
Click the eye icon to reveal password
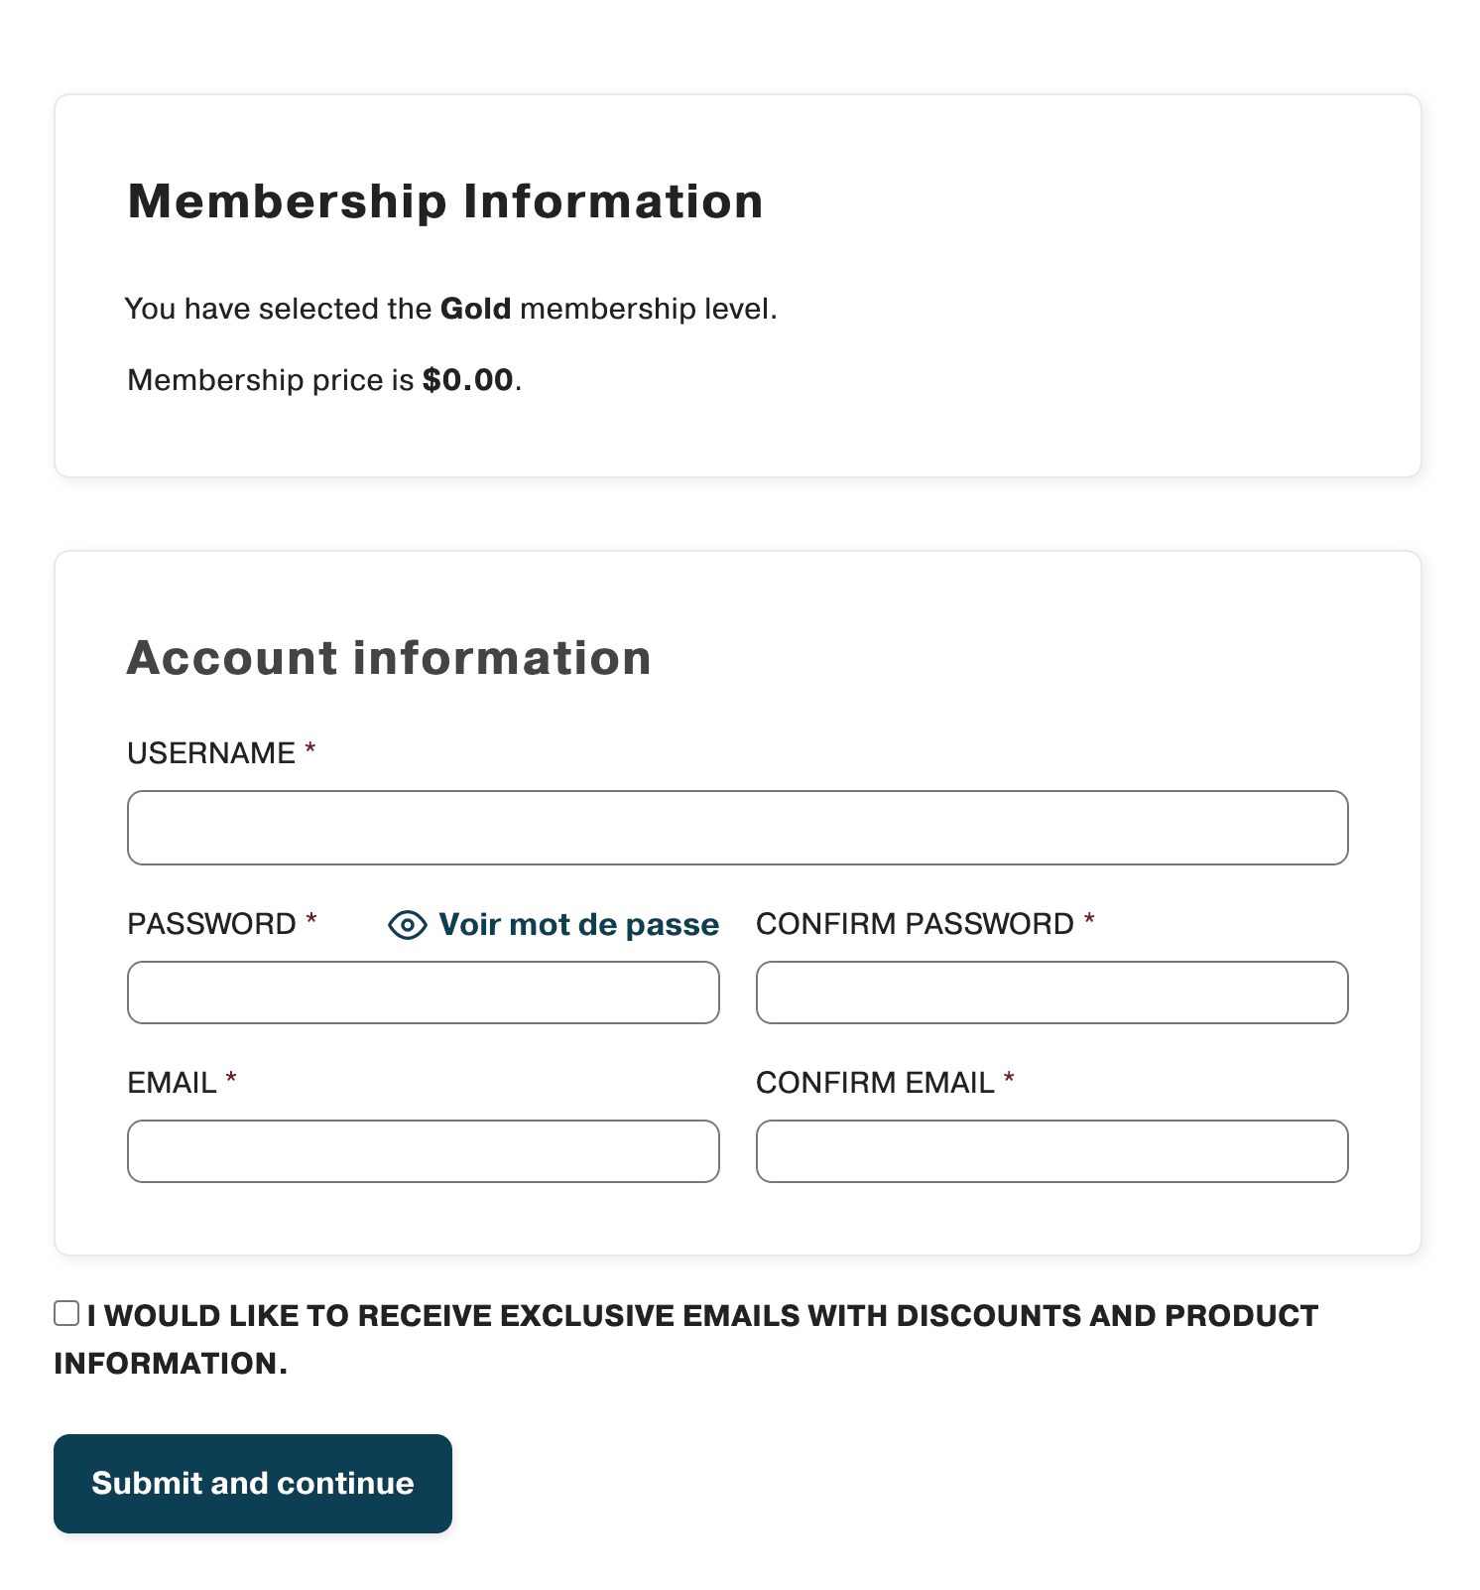408,925
